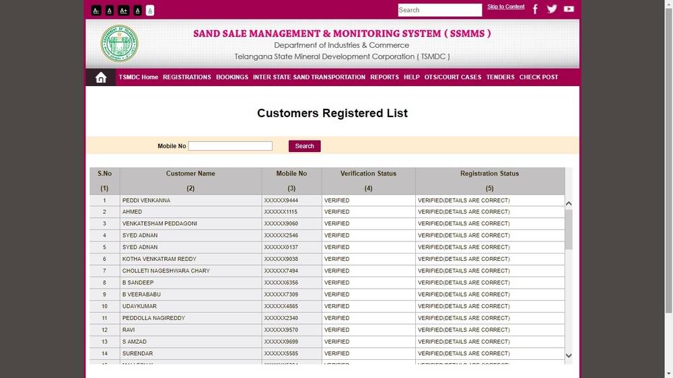Focus the top Search text box
This screenshot has width=673, height=378.
(x=439, y=10)
